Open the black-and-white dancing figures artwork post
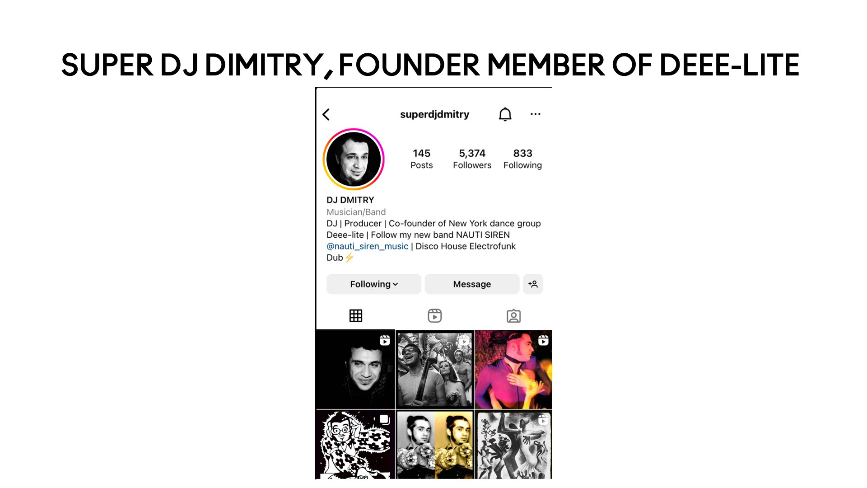This screenshot has height=488, width=867. click(513, 445)
